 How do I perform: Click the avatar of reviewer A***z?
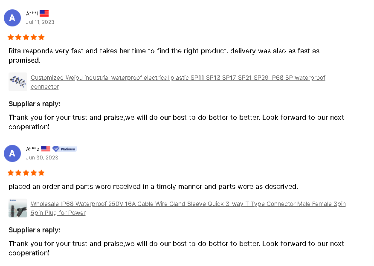click(12, 153)
